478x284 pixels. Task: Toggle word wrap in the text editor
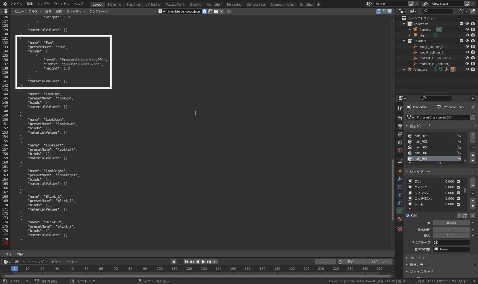384,11
